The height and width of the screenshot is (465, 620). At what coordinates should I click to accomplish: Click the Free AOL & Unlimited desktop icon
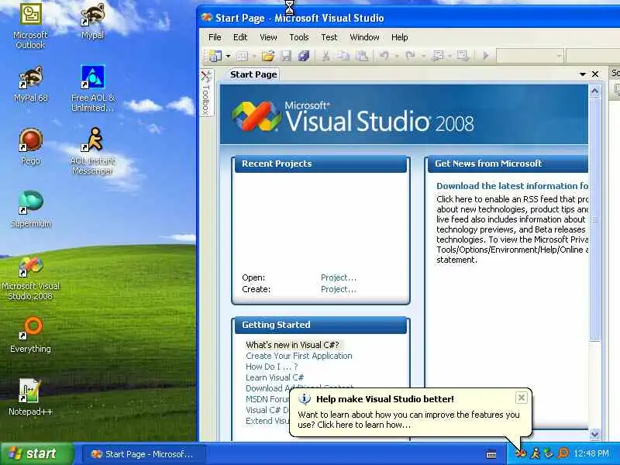(93, 88)
